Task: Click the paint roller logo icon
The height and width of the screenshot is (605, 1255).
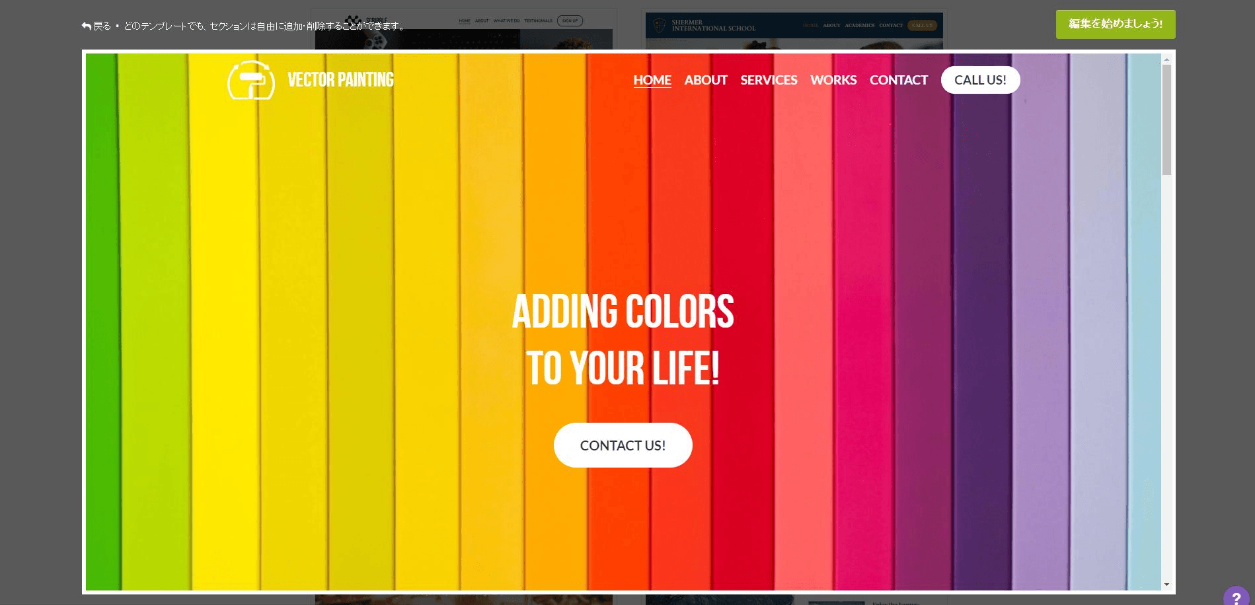Action: click(x=251, y=80)
